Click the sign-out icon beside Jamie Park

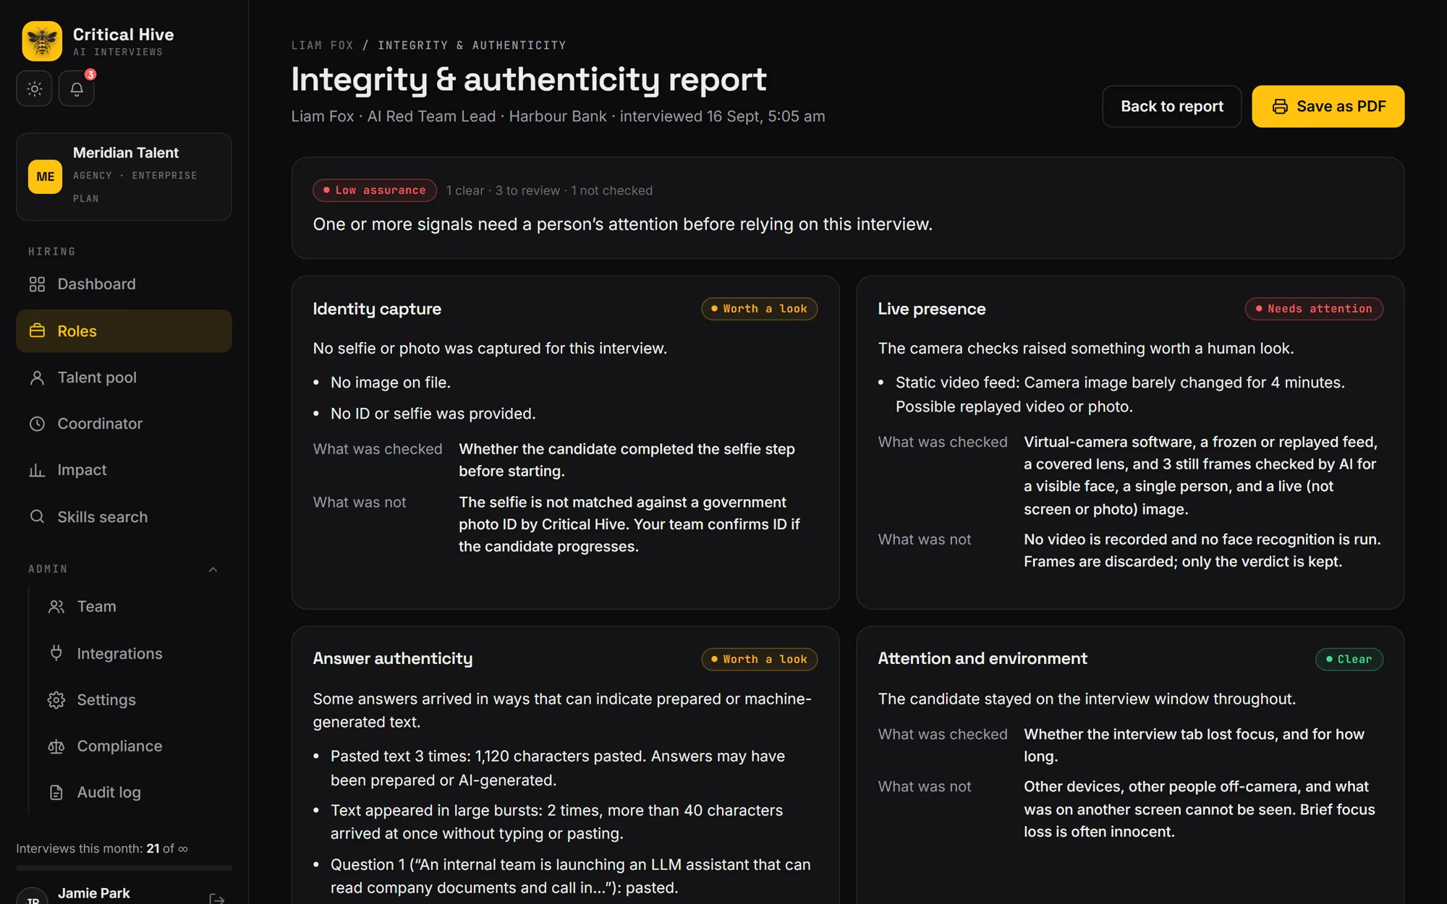216,898
